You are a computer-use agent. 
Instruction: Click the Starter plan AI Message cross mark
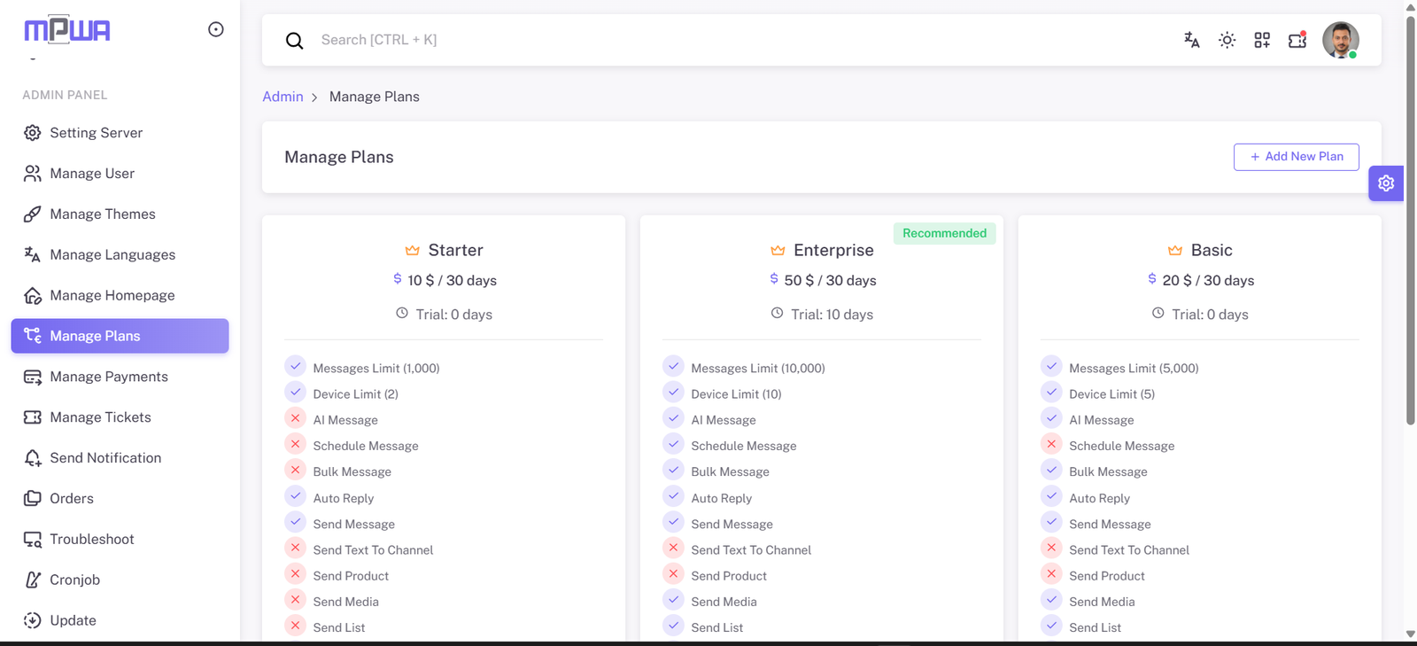(296, 418)
